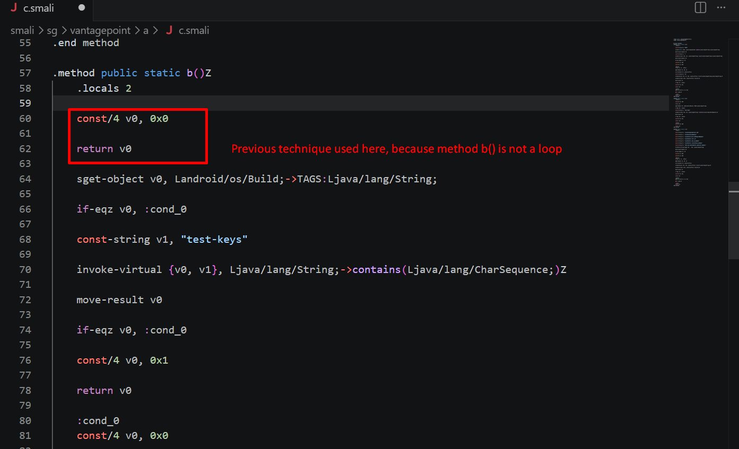Click 'if-eqz v0, :cond_0' on line 66
The height and width of the screenshot is (449, 739).
132,209
